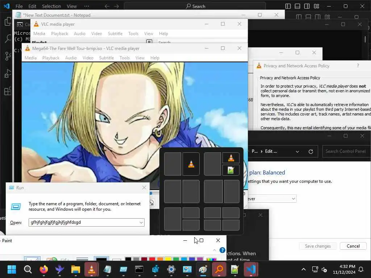Open the Tools menu in Mega64 VLC window
The height and width of the screenshot is (278, 371).
[x=125, y=58]
